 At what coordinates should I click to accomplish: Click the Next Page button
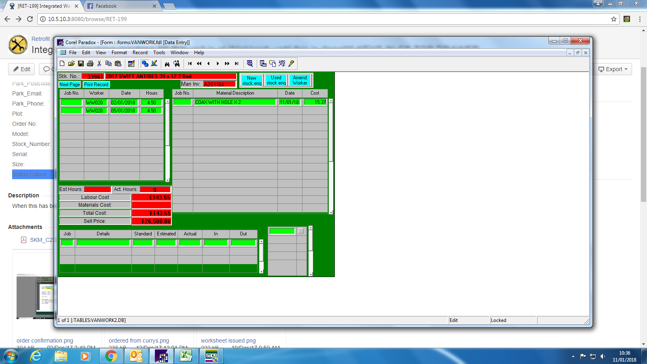click(70, 85)
